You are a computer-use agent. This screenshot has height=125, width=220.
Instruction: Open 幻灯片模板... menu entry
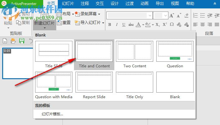point(52,114)
